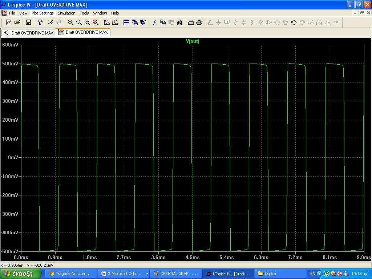Click the Ground symbol icon

[218, 22]
